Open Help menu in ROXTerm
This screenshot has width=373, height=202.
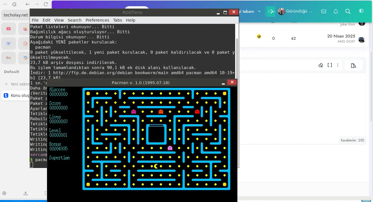(130, 20)
